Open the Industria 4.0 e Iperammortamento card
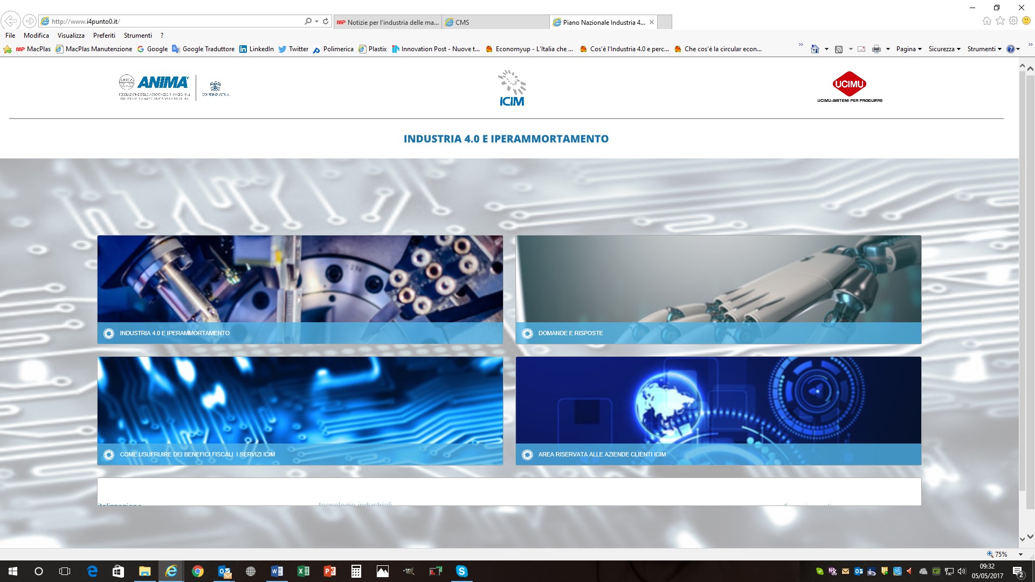 300,290
